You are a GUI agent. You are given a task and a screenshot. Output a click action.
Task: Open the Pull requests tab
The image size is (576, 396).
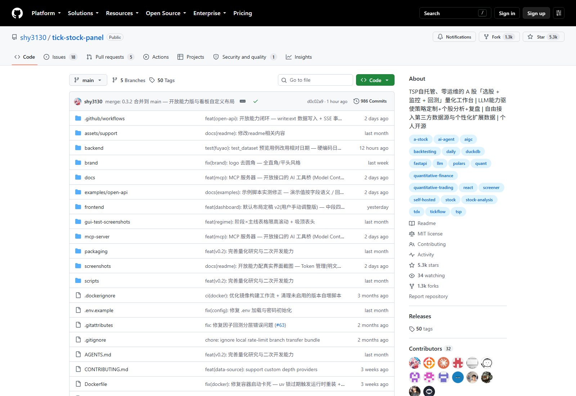(110, 57)
